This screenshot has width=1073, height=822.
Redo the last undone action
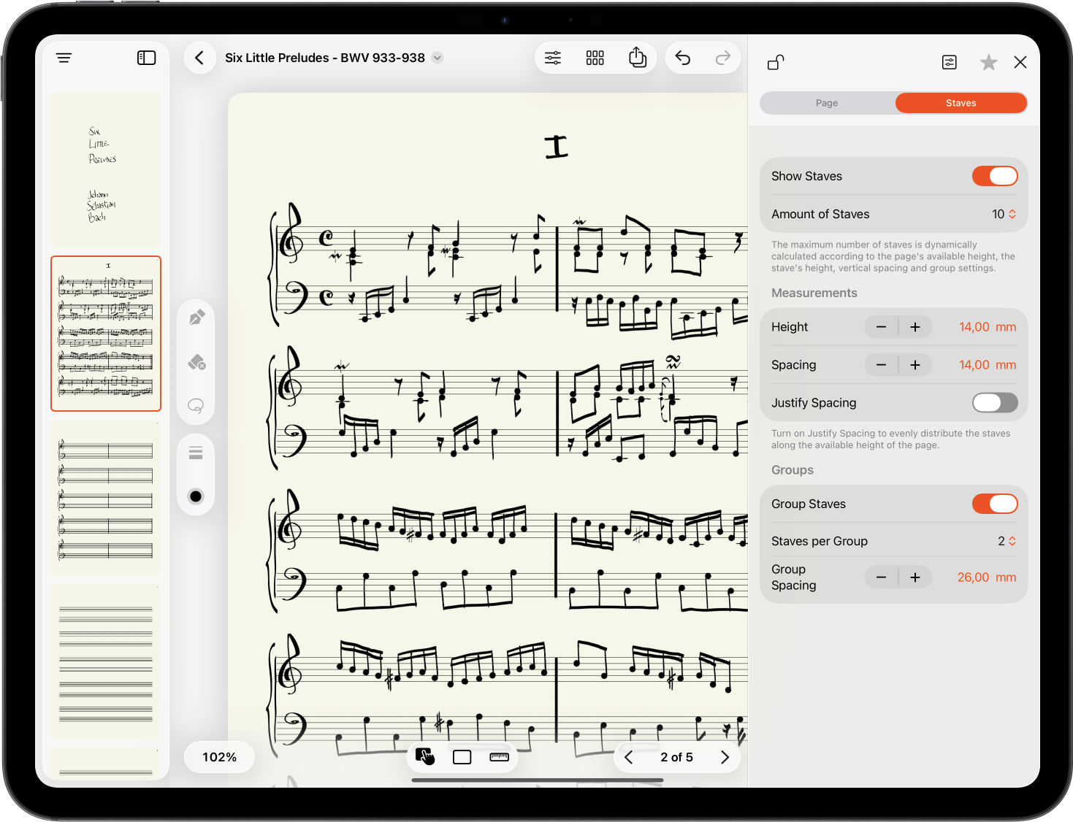tap(723, 58)
